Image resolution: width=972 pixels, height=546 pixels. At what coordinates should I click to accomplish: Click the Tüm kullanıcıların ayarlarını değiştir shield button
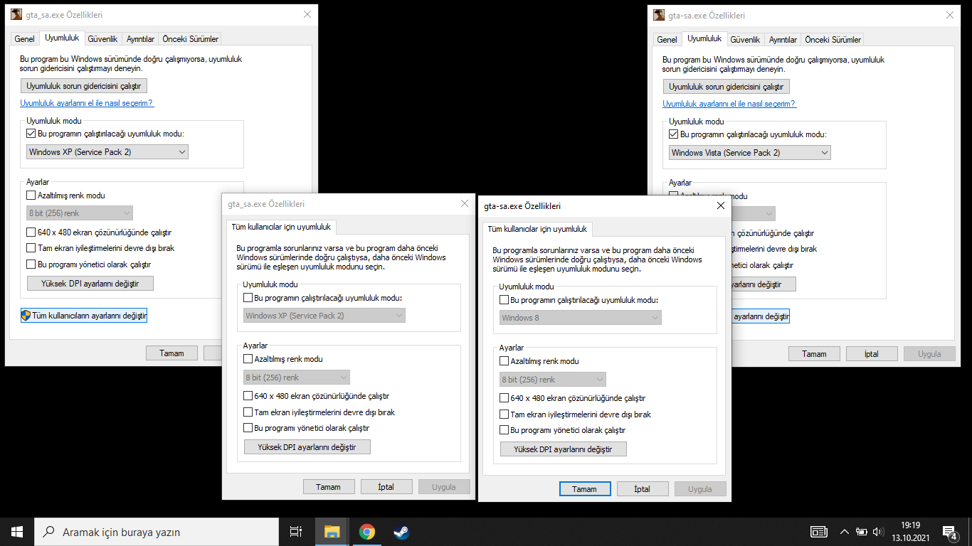[84, 316]
